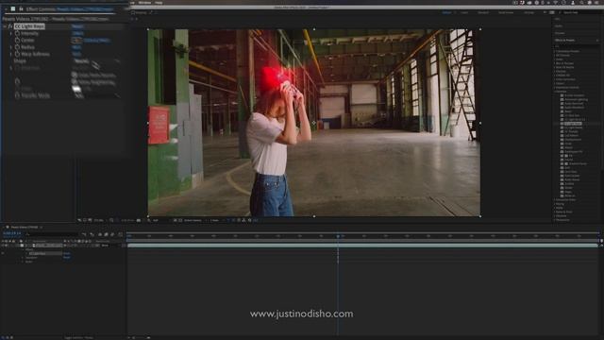
Task: Click the Radius value
Action: tap(76, 47)
